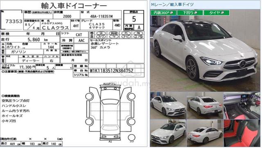
Task: Click the fuel type ガソリン
Action: pyautogui.click(x=18, y=52)
